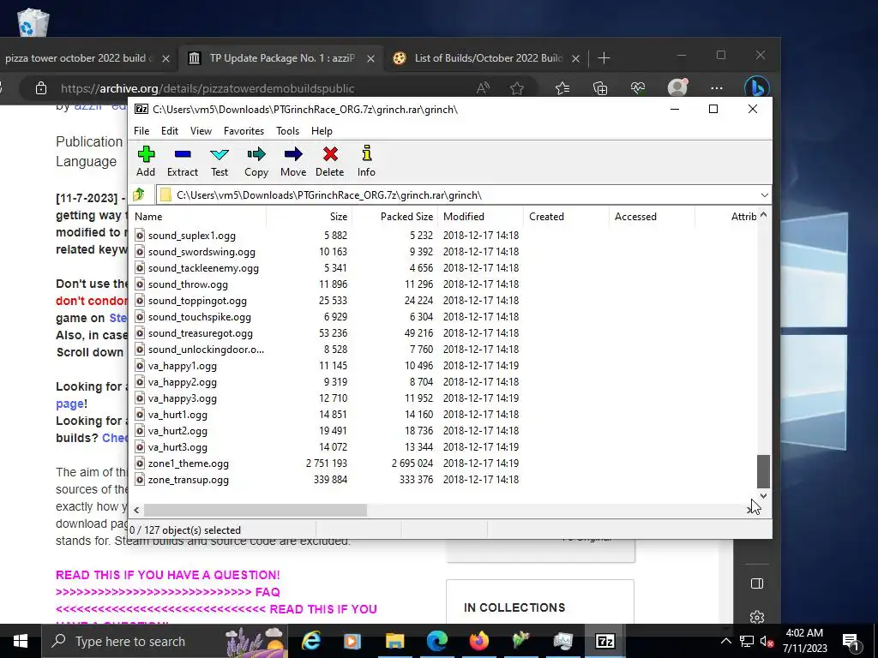The width and height of the screenshot is (878, 658).
Task: Go up one folder level icon
Action: point(139,194)
